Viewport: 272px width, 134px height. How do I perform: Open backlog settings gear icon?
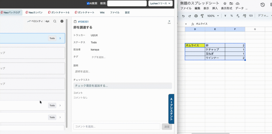pos(62,21)
